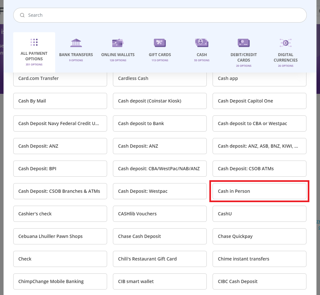Click the Bank Transfers building icon
Viewport: 320px width, 295px height.
(x=76, y=43)
